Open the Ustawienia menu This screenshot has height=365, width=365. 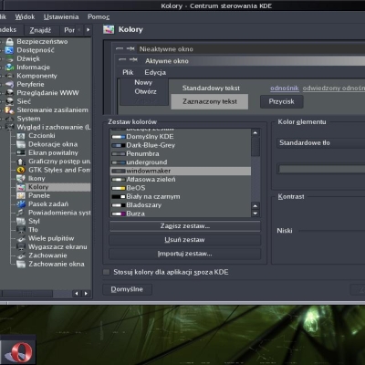coord(61,16)
